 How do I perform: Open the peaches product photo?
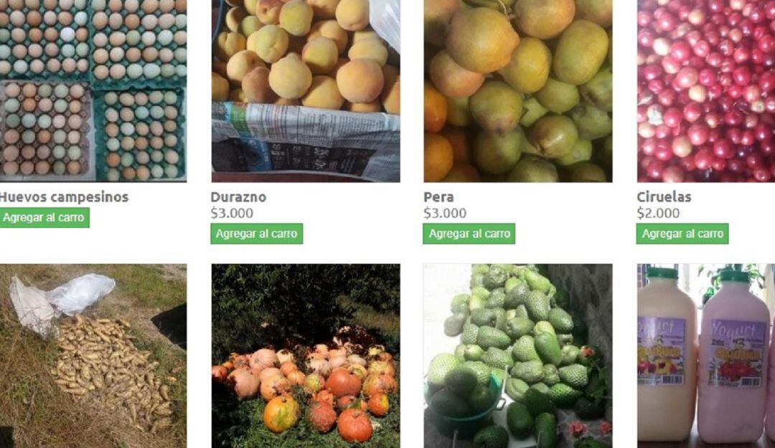click(306, 91)
